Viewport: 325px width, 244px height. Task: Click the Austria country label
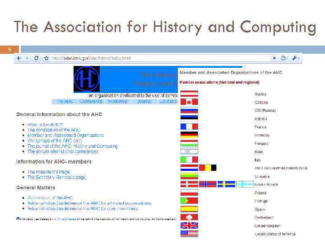[x=260, y=94]
